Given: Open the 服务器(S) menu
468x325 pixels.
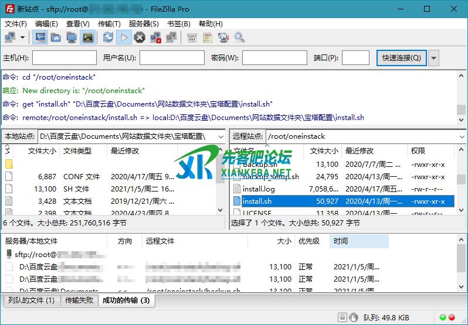Looking at the screenshot, I should coord(143,24).
